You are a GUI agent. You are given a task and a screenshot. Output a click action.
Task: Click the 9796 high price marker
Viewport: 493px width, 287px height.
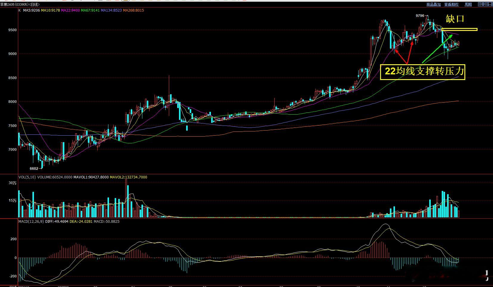tap(420, 16)
